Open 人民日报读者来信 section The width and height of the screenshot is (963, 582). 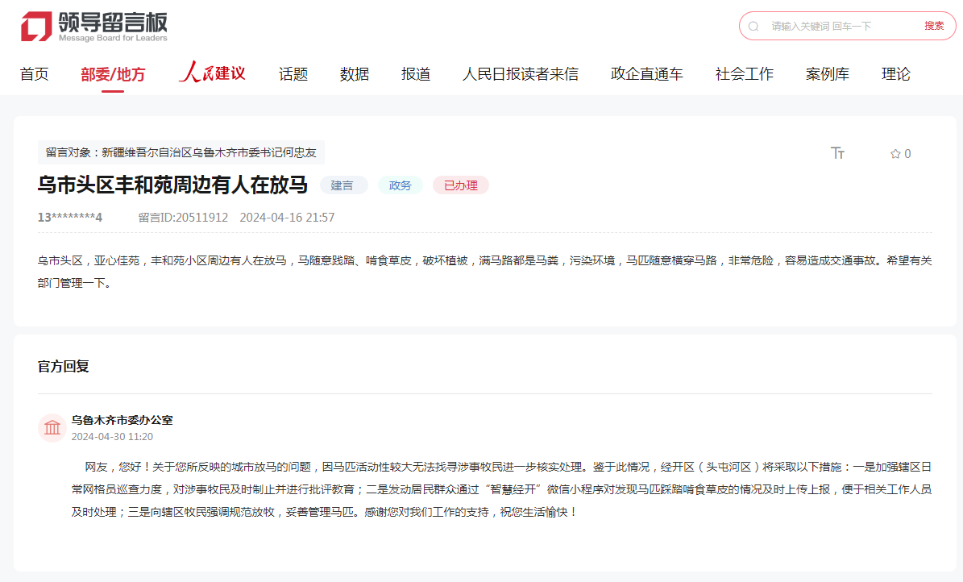[520, 74]
